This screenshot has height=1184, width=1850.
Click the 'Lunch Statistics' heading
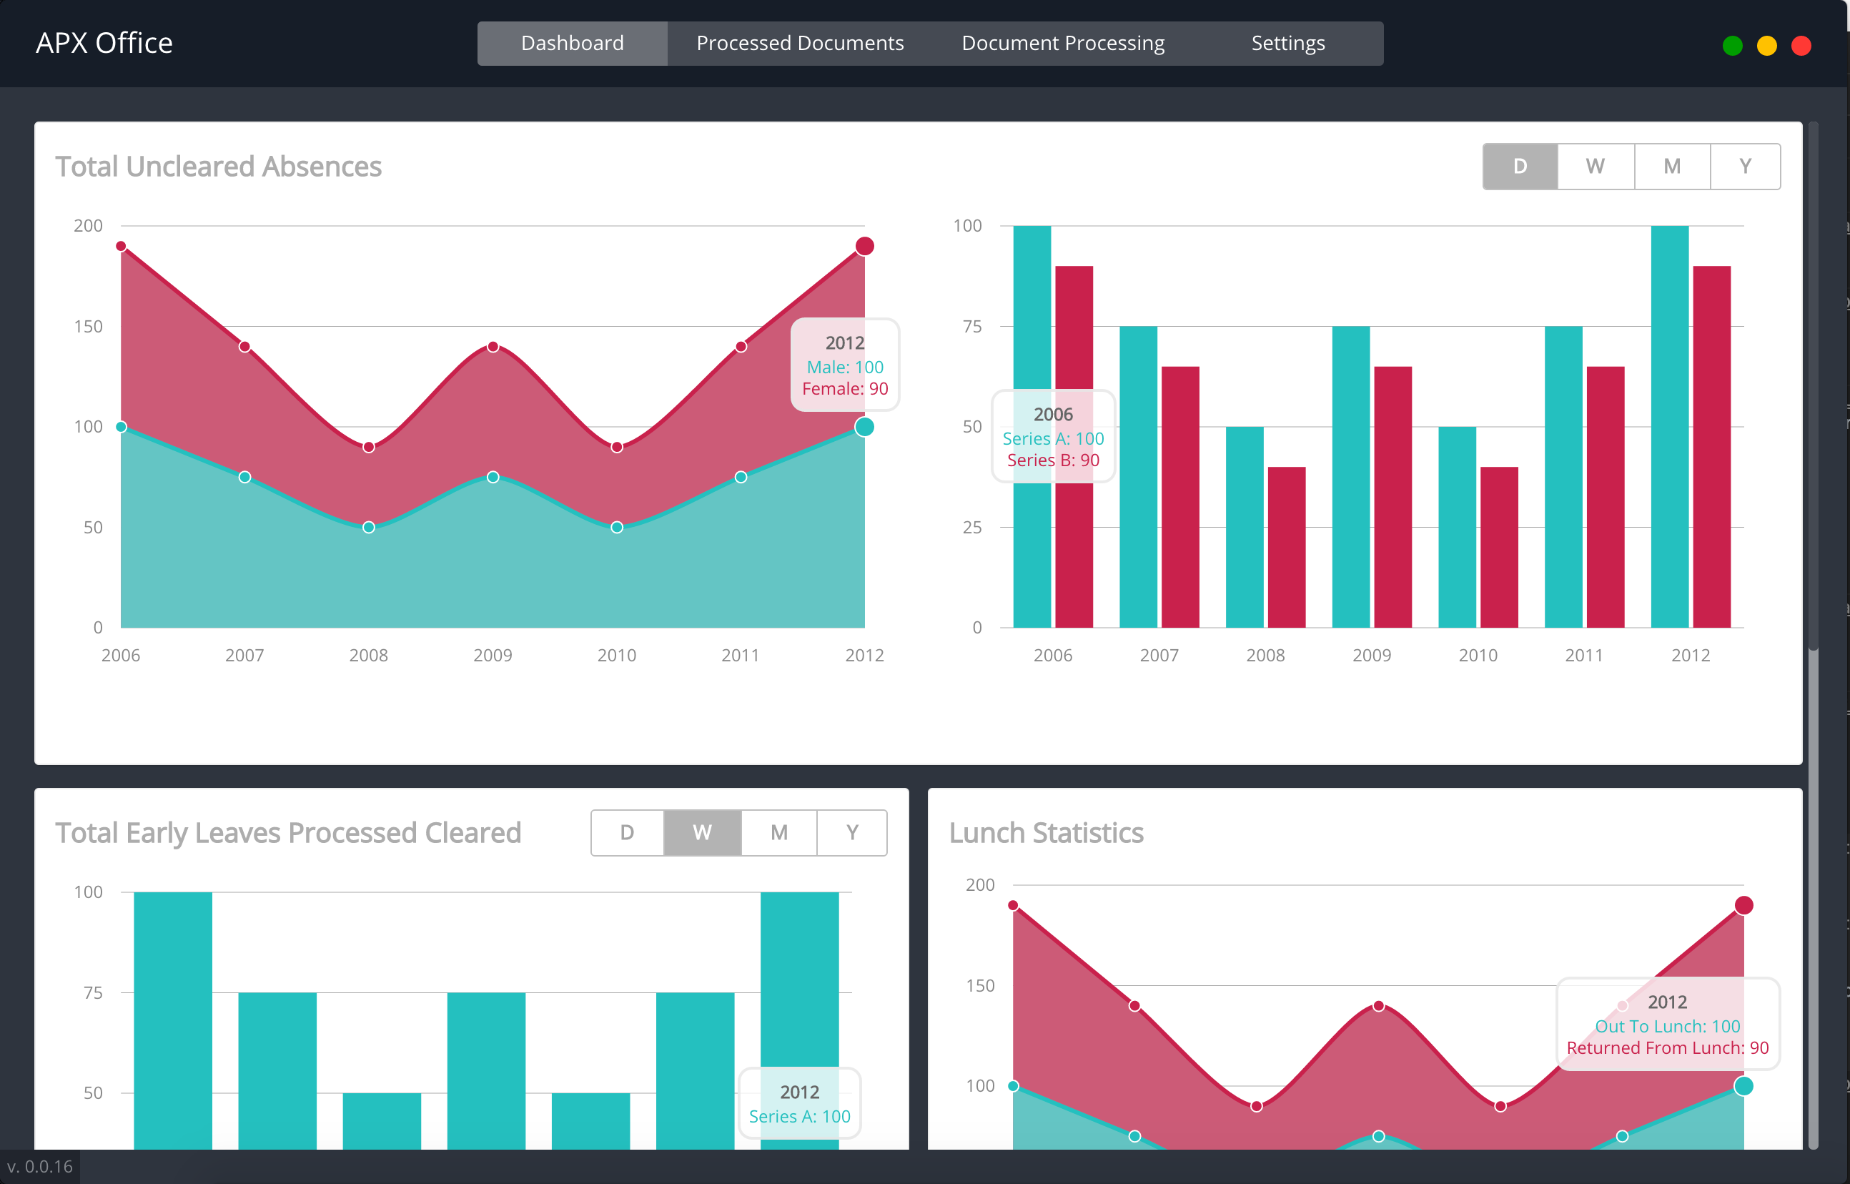pyautogui.click(x=1046, y=834)
